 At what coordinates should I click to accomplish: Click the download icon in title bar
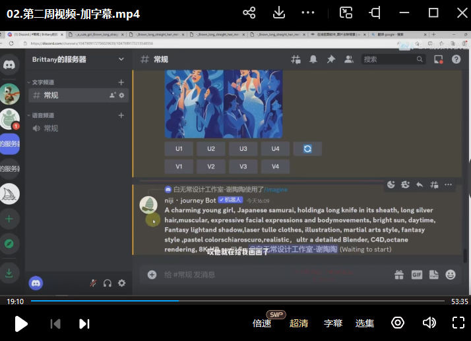click(x=279, y=13)
